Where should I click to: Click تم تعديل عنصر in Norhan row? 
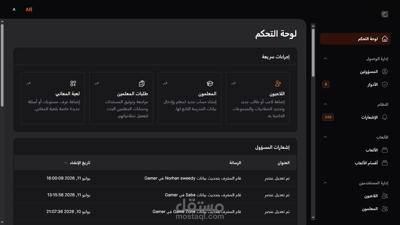click(277, 178)
